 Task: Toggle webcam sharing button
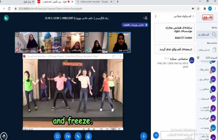coord(68,136)
